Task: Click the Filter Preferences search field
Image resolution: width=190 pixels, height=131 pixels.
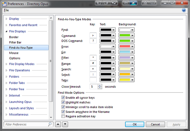Action: point(28,124)
